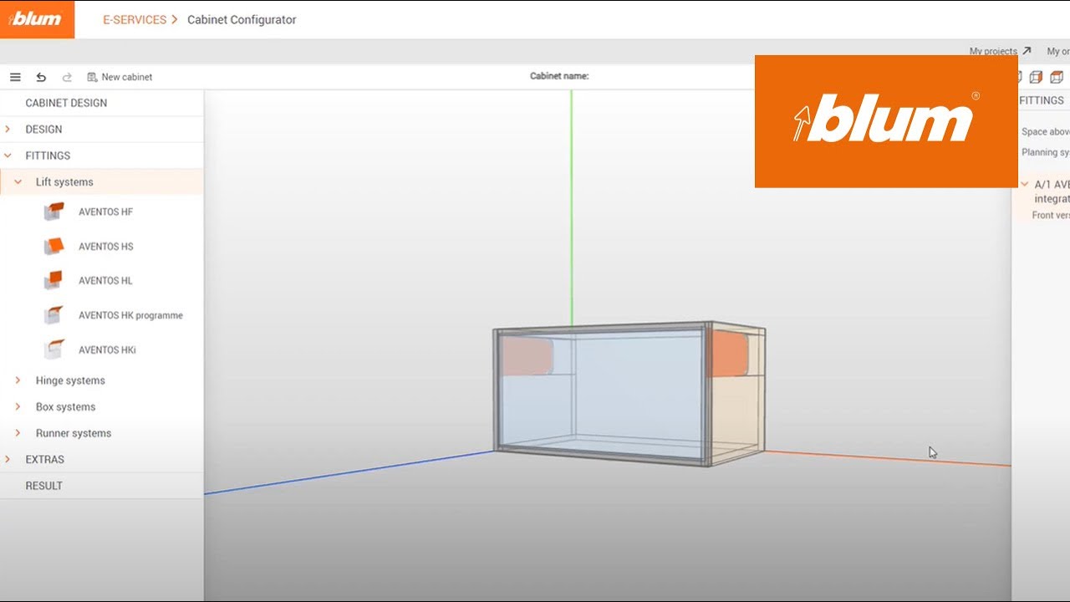Image resolution: width=1070 pixels, height=602 pixels.
Task: Collapse the A/1 AVENTOS item in right panel
Action: [x=1025, y=184]
